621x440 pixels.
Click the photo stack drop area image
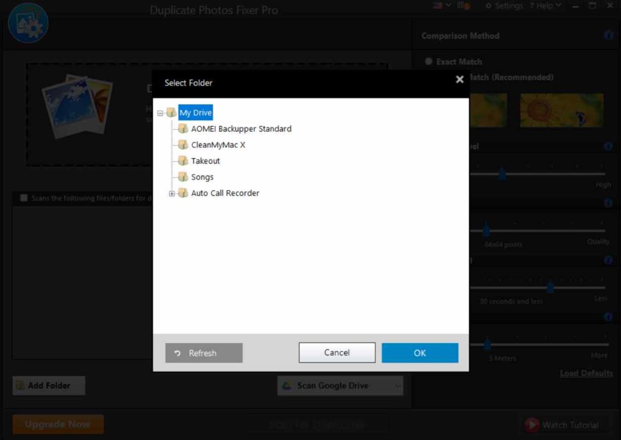point(77,106)
